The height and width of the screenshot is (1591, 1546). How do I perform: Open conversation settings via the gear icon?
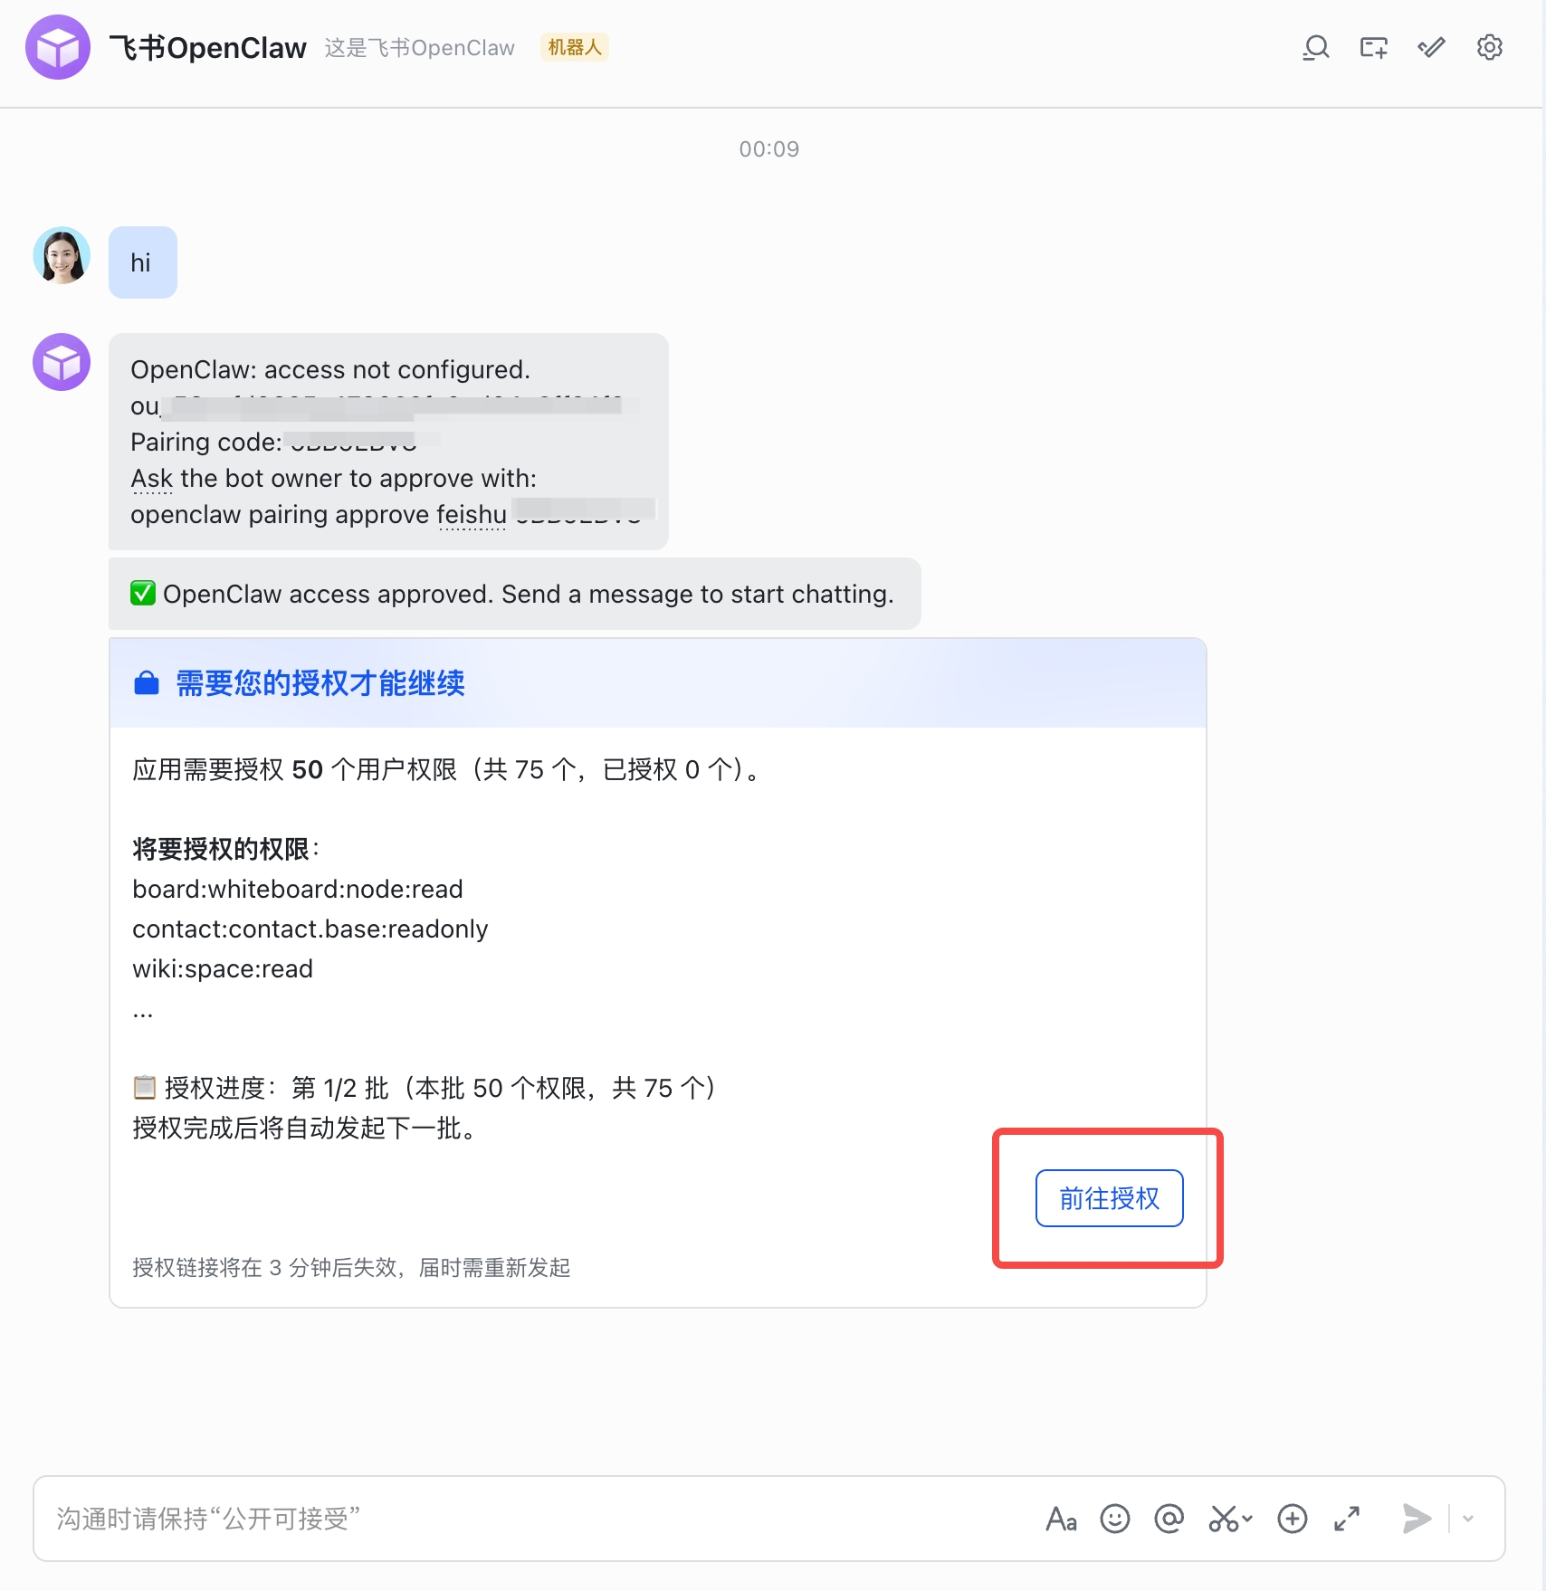tap(1489, 47)
